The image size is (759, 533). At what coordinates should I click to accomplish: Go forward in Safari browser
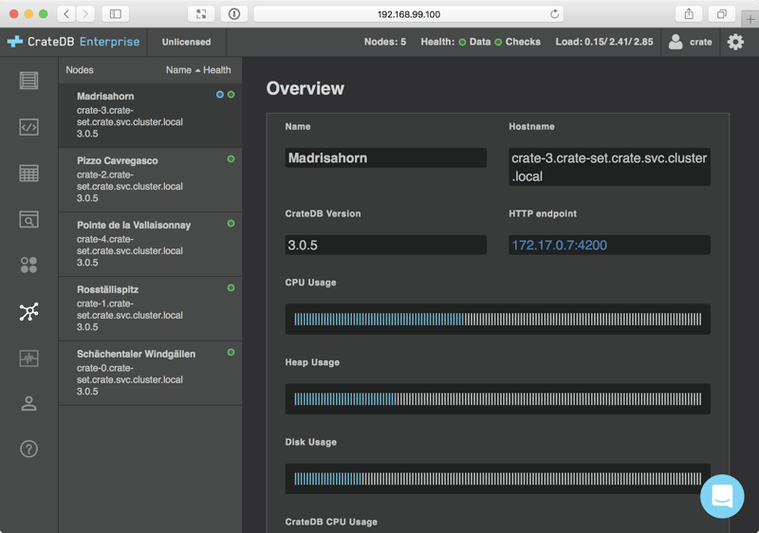coord(85,14)
